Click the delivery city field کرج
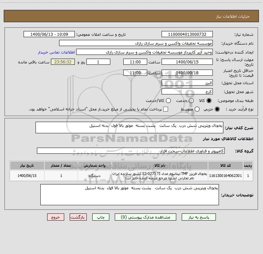Screen dimensions: 263x254 coord(187,91)
